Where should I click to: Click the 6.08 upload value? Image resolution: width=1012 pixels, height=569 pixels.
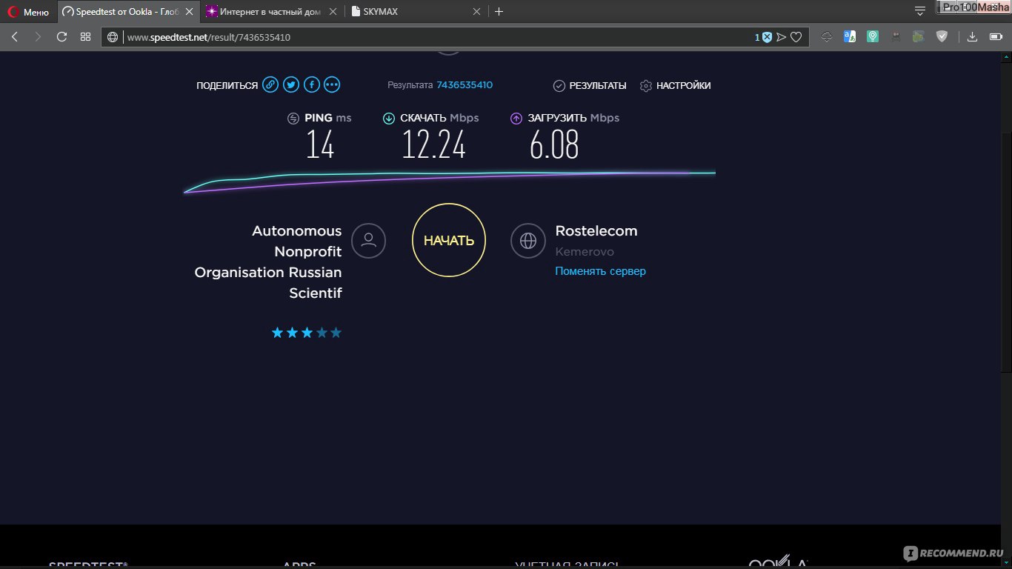[x=554, y=144]
